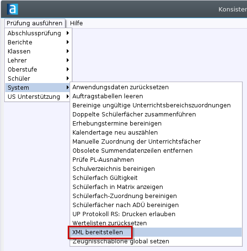247x251 pixels.
Task: Open the Oberstufe submenu entry
Action: click(39, 69)
